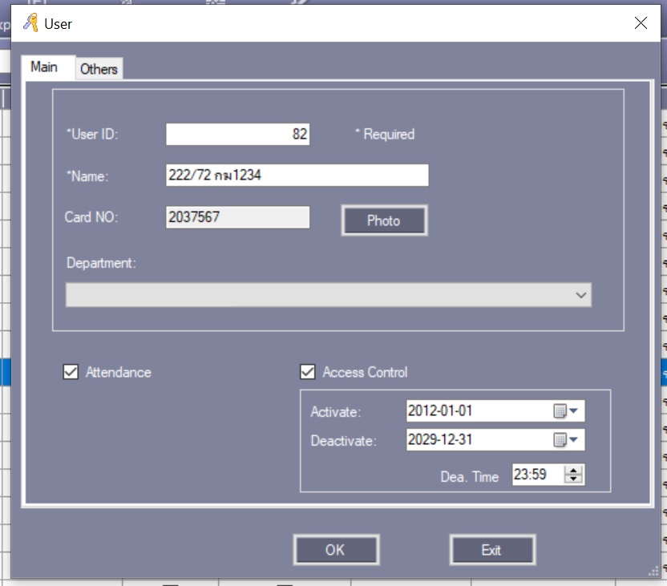Click the keys icon in the User title bar
The width and height of the screenshot is (667, 586).
point(30,23)
